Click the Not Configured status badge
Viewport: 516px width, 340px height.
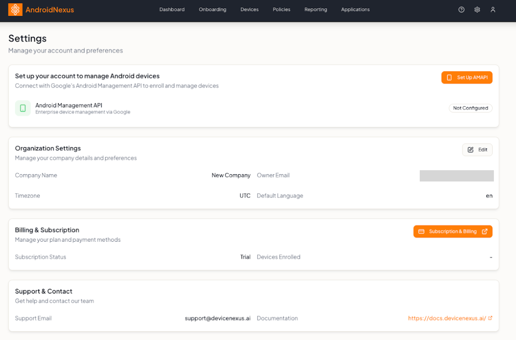[x=470, y=108]
